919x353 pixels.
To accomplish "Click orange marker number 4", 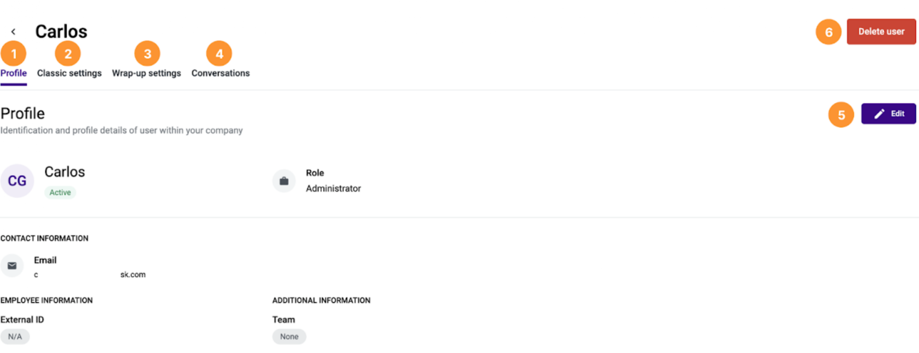I will click(x=219, y=54).
